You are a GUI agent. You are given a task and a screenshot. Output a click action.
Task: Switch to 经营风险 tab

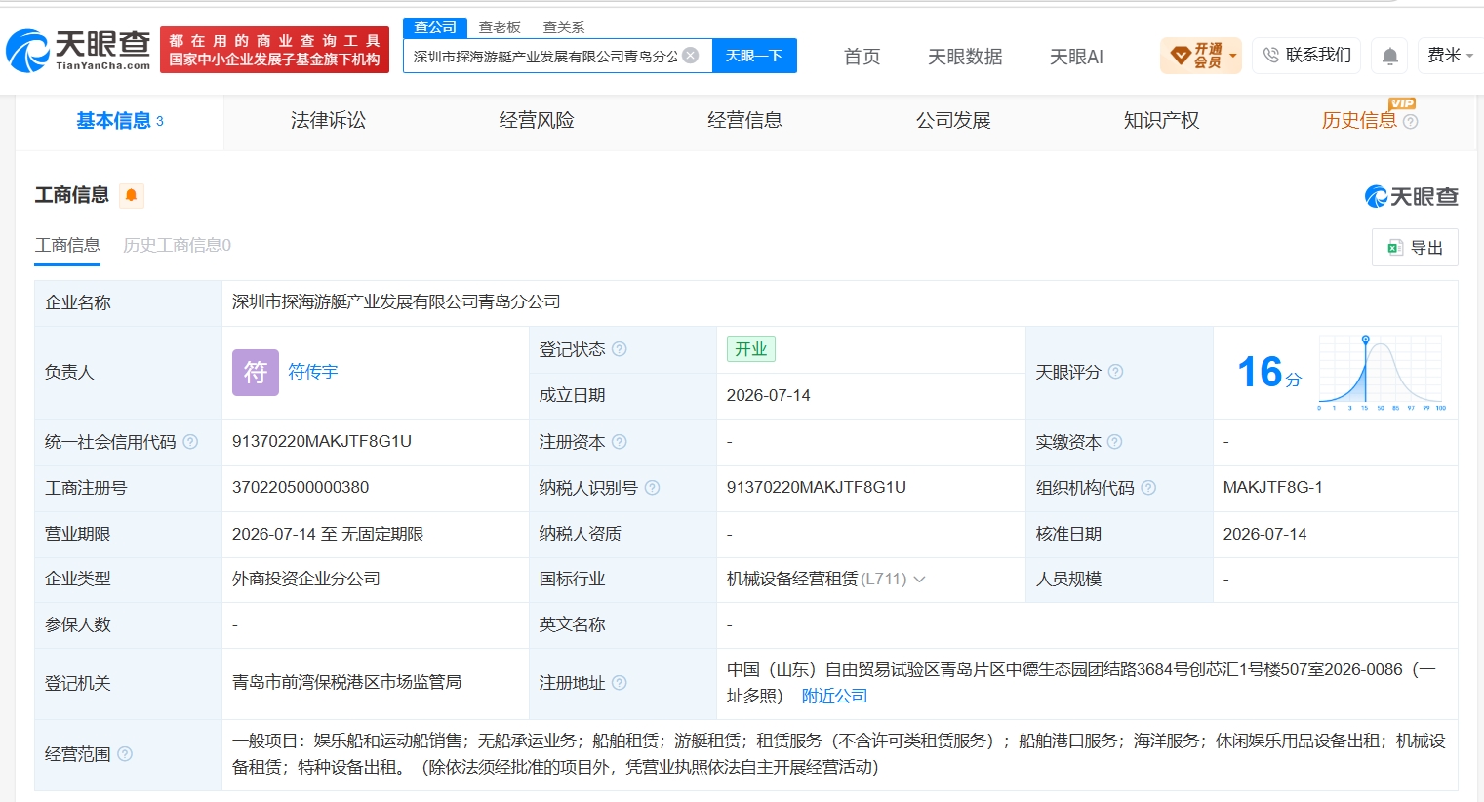(537, 121)
